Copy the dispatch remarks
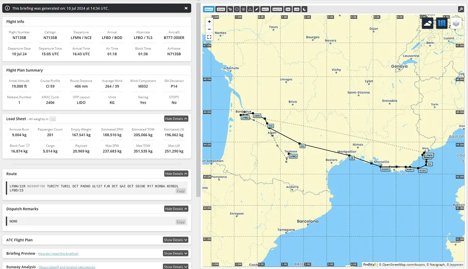 (181, 222)
